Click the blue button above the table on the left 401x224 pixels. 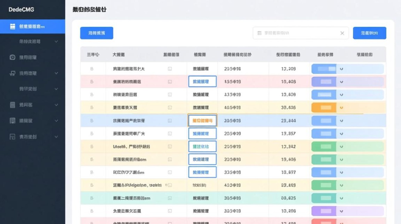(96, 33)
